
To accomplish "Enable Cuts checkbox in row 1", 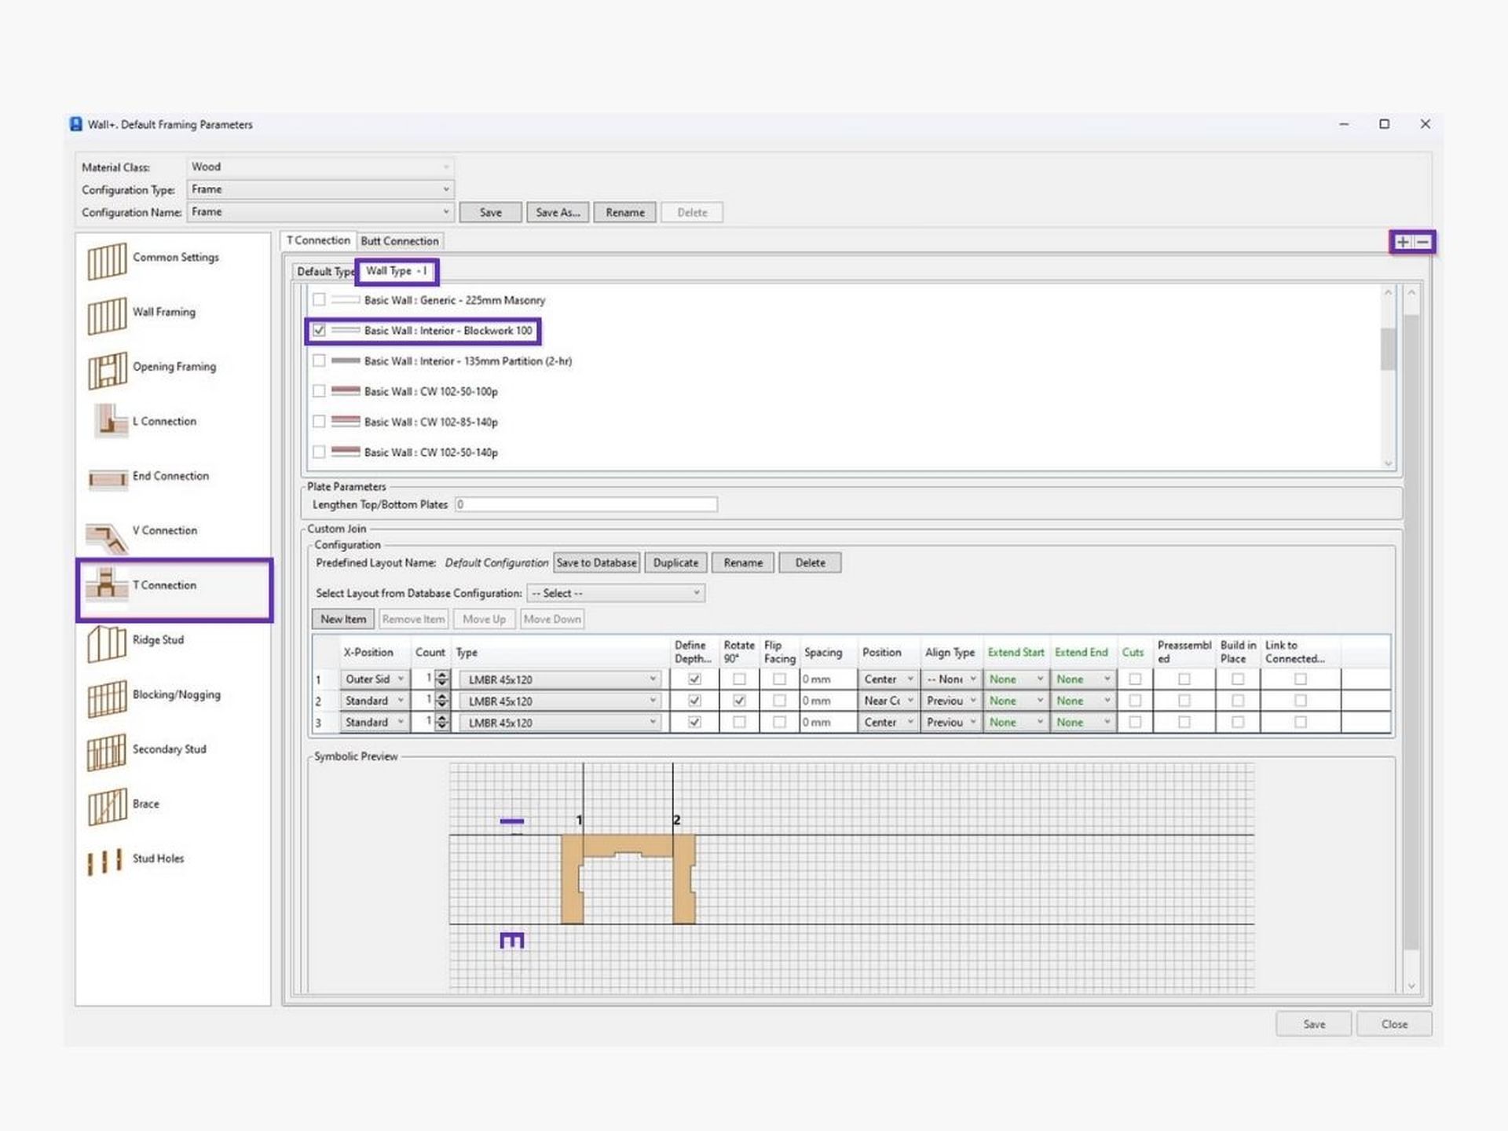I will tap(1135, 679).
